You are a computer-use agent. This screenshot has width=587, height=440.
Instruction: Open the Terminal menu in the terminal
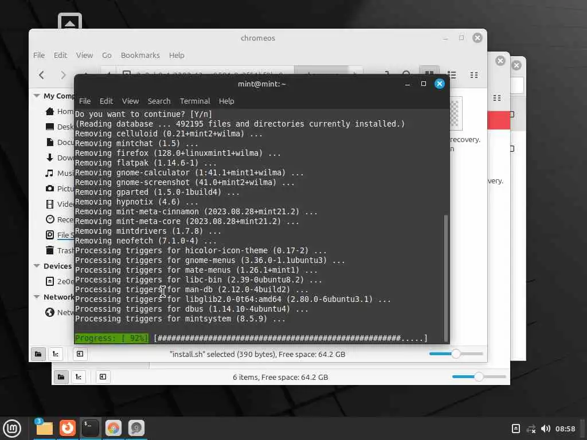pyautogui.click(x=195, y=101)
